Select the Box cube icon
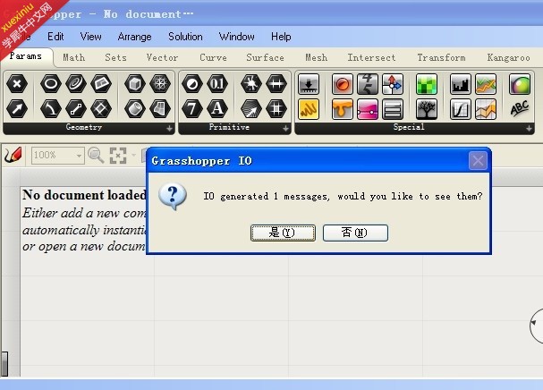Image resolution: width=543 pixels, height=390 pixels. point(135,83)
